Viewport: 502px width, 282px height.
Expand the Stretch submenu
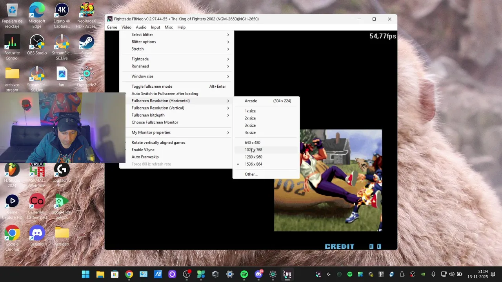click(176, 49)
